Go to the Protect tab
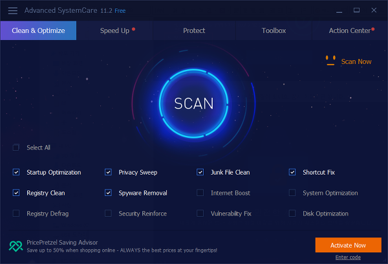 [194, 30]
